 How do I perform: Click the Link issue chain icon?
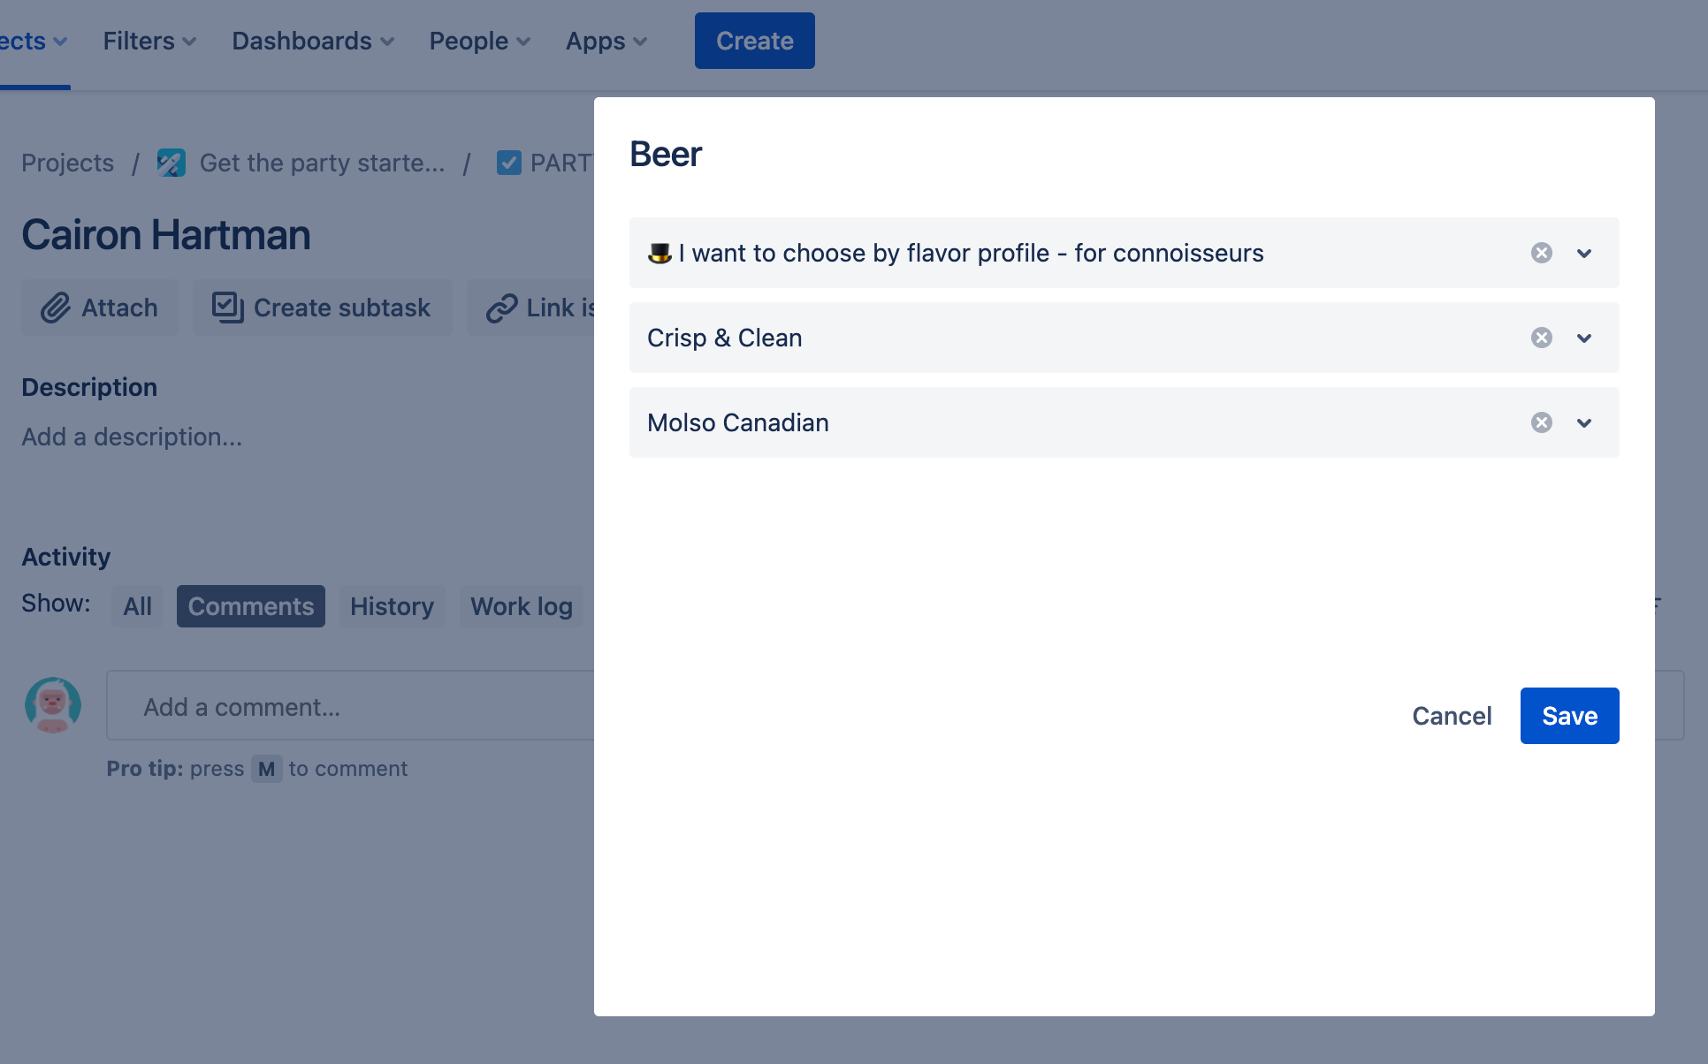tap(501, 308)
